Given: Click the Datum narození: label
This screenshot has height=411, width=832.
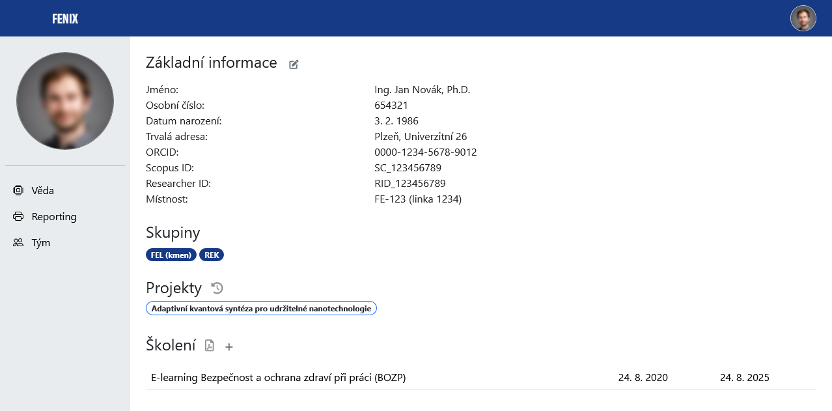Looking at the screenshot, I should point(184,121).
